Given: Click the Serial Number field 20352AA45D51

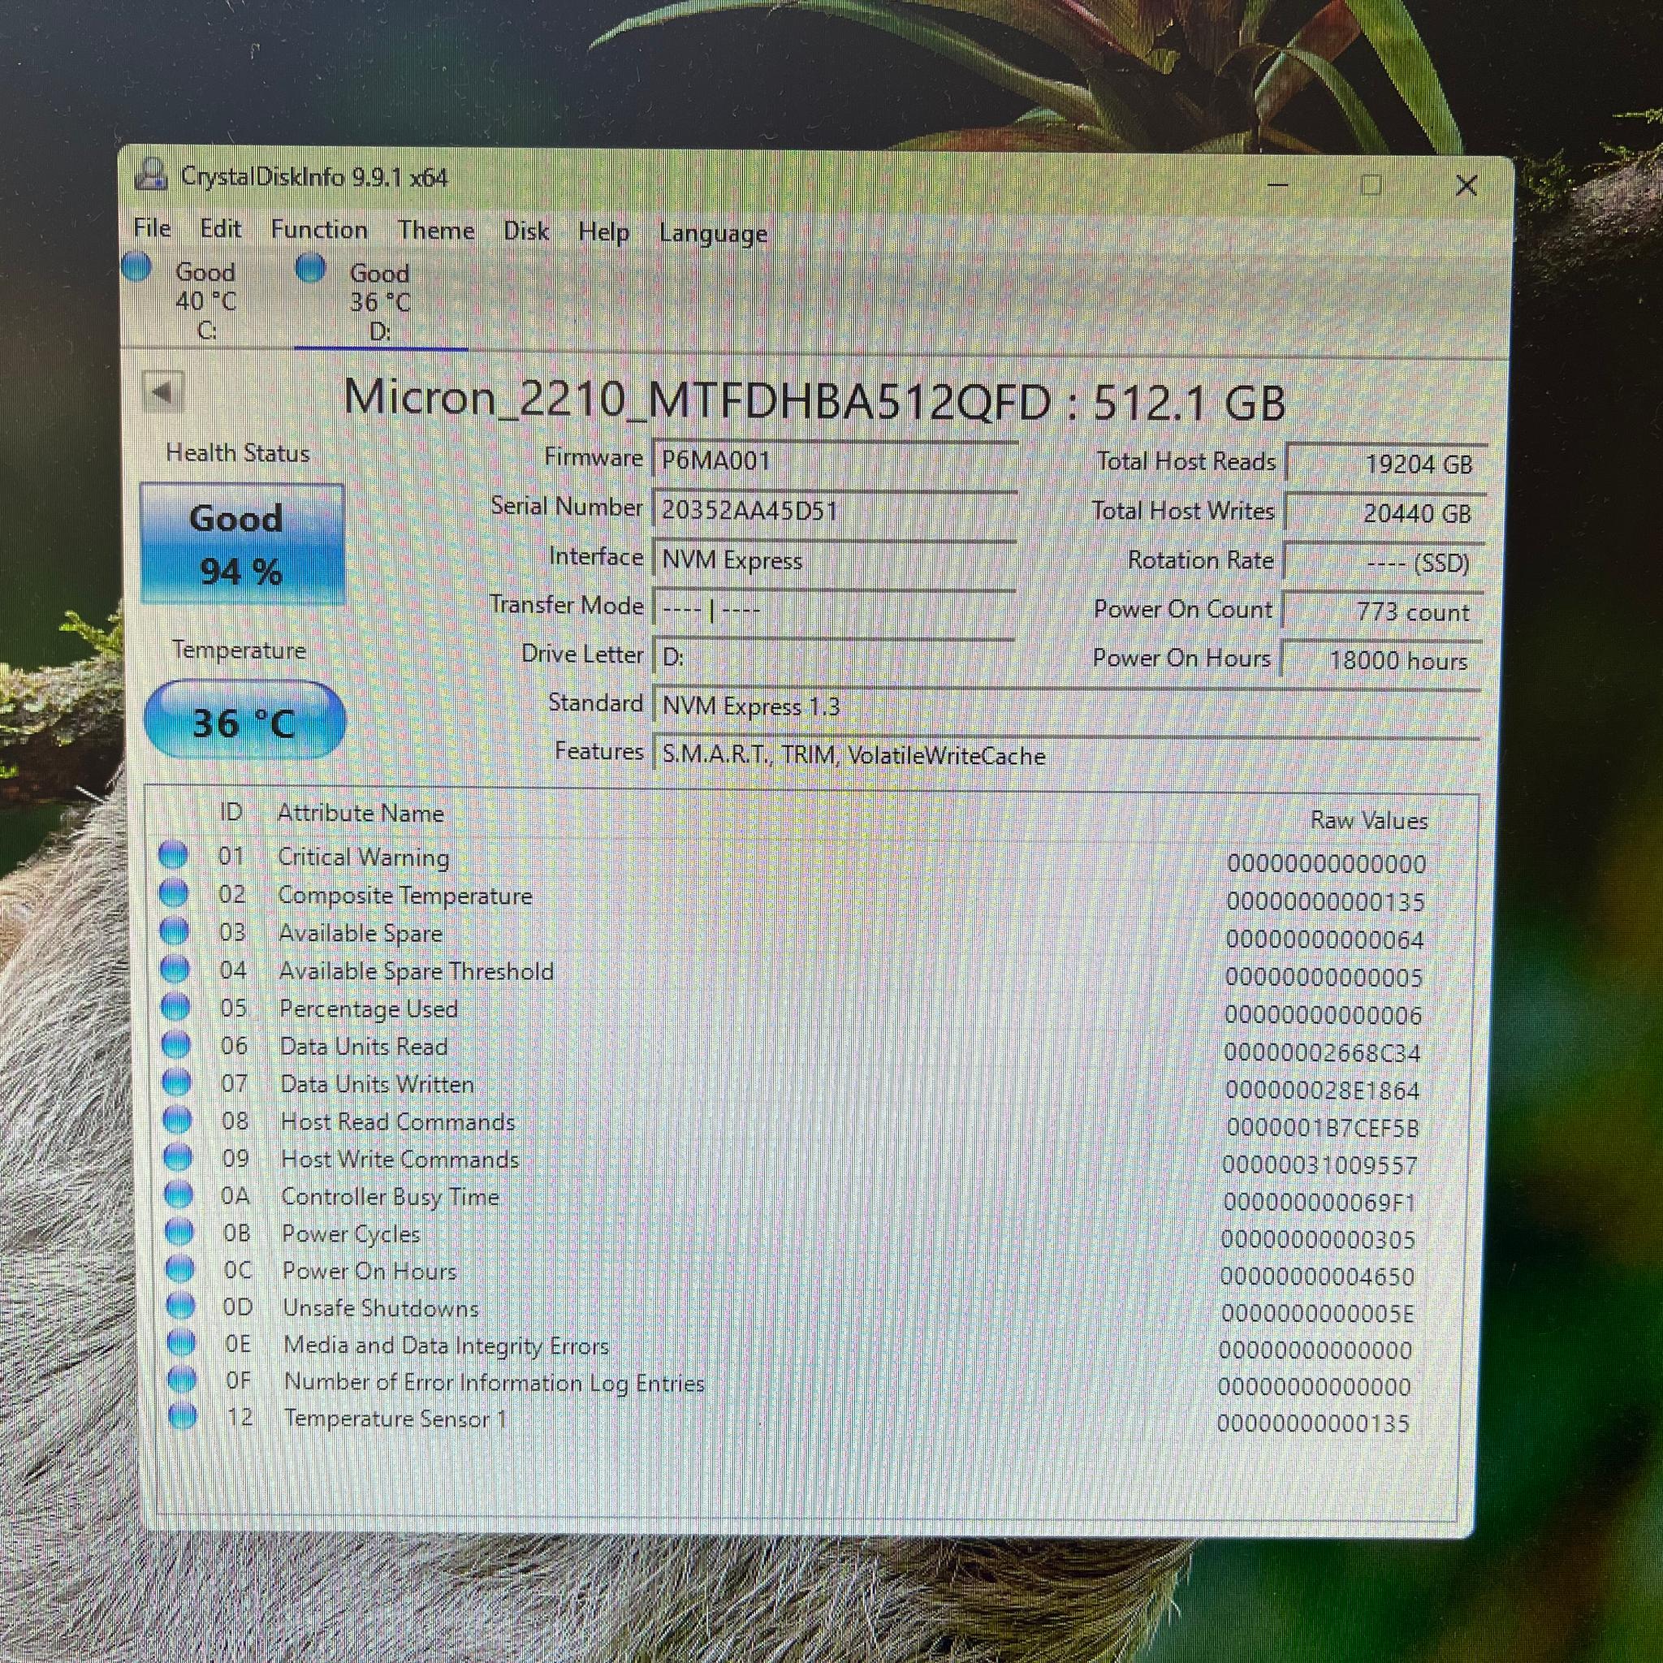Looking at the screenshot, I should [x=834, y=511].
